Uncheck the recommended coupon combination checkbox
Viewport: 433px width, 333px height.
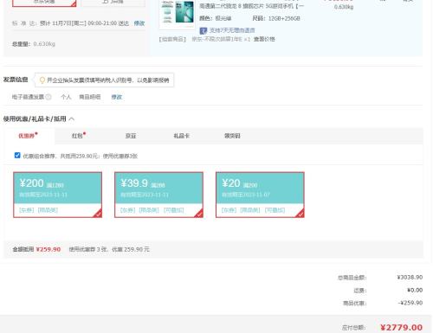point(17,156)
